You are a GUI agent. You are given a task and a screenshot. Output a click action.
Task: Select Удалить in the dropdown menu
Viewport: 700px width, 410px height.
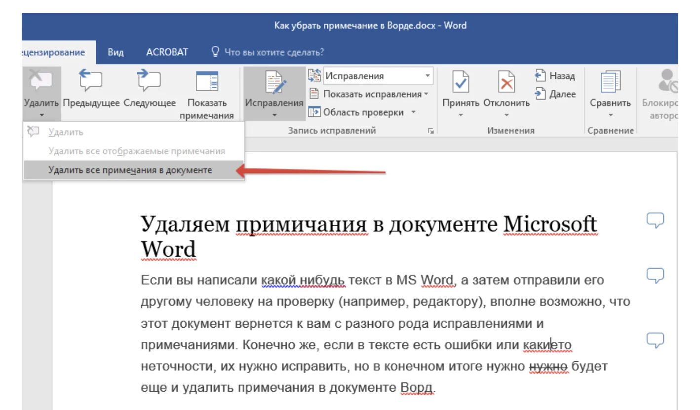[133, 132]
